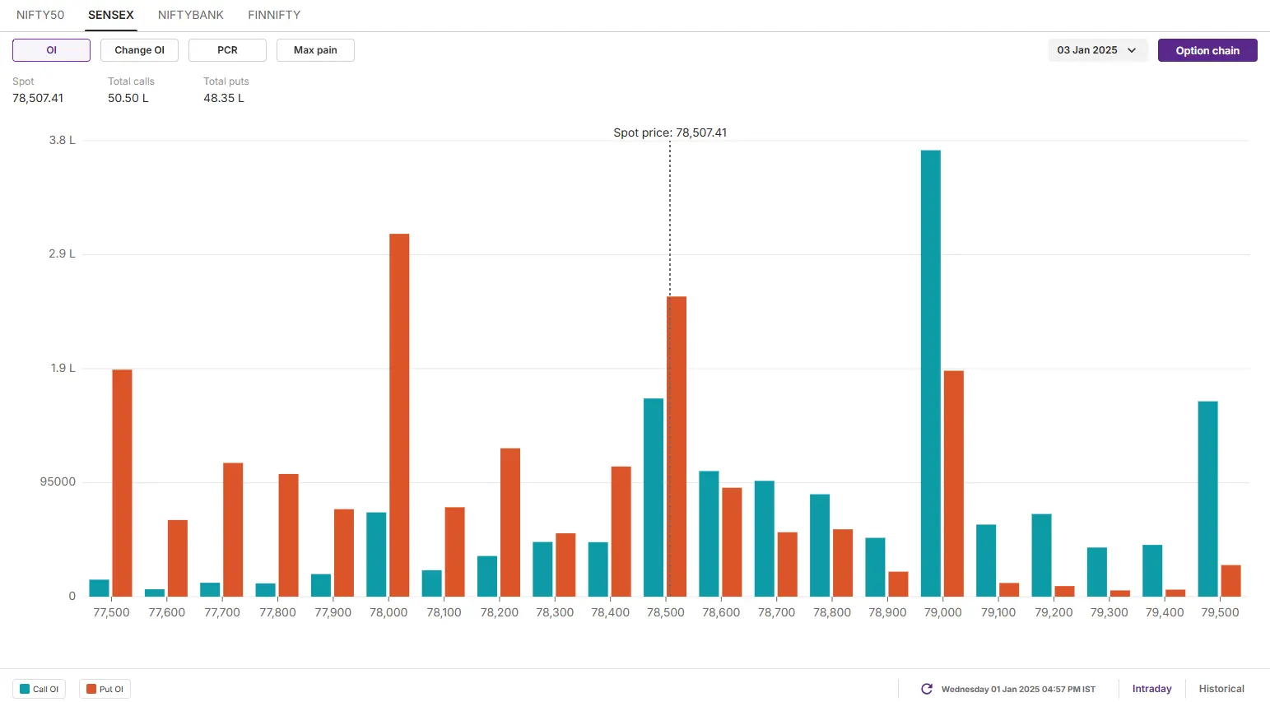Click the teal Call OI legend swatch

pyautogui.click(x=25, y=690)
